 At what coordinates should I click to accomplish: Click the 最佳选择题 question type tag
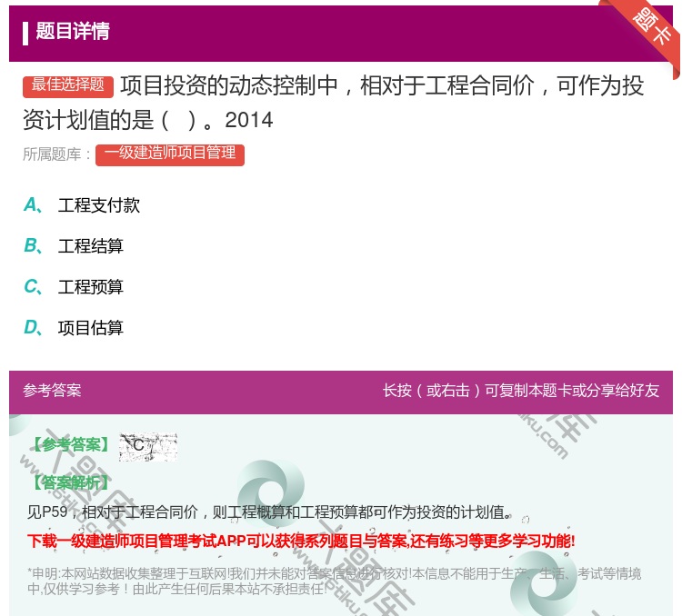click(x=68, y=85)
